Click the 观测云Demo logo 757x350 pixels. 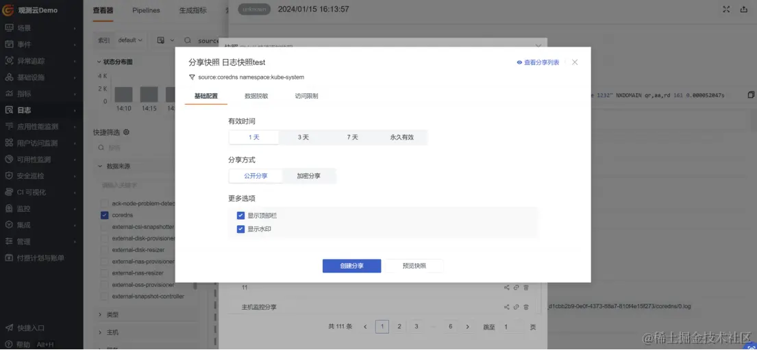pyautogui.click(x=30, y=10)
